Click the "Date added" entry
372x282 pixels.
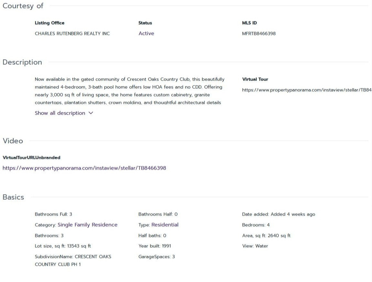pos(278,214)
